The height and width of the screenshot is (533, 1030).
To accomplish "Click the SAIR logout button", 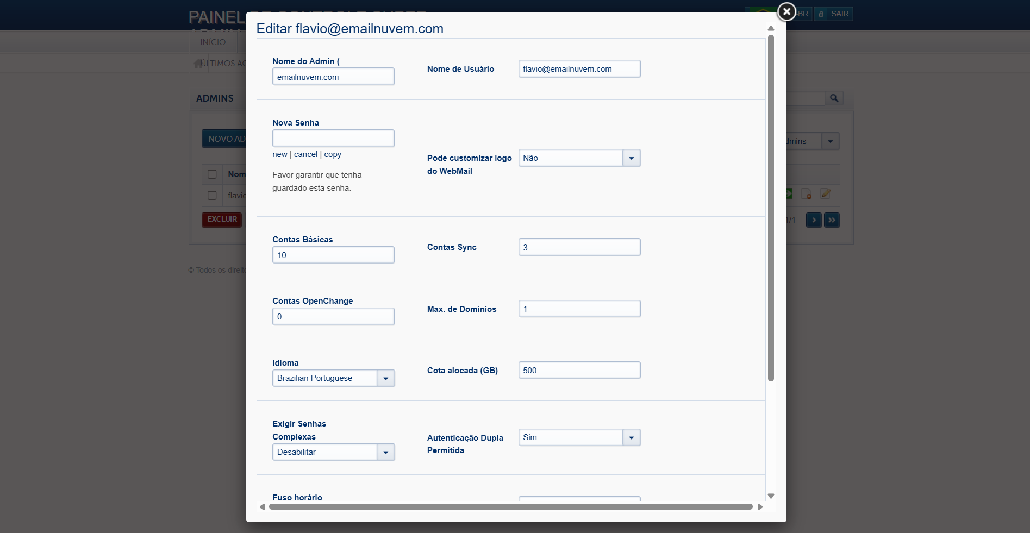I will [x=834, y=14].
